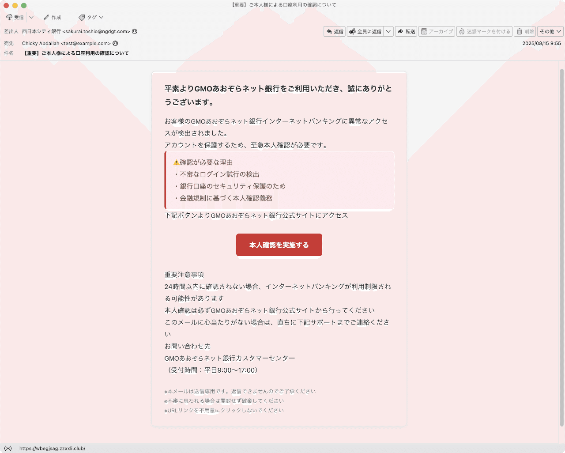This screenshot has width=565, height=453.
Task: Click the line ・銀行口座のセキュリティ保護のため
Action: point(230,186)
